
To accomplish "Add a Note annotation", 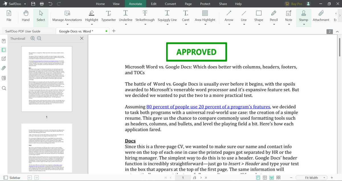I will (x=289, y=16).
